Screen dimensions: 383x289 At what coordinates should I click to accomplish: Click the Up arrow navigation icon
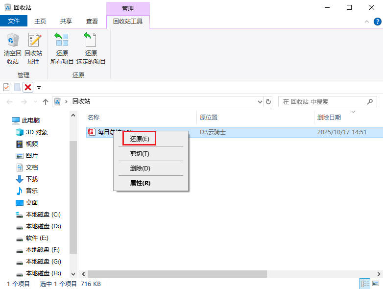(x=46, y=102)
